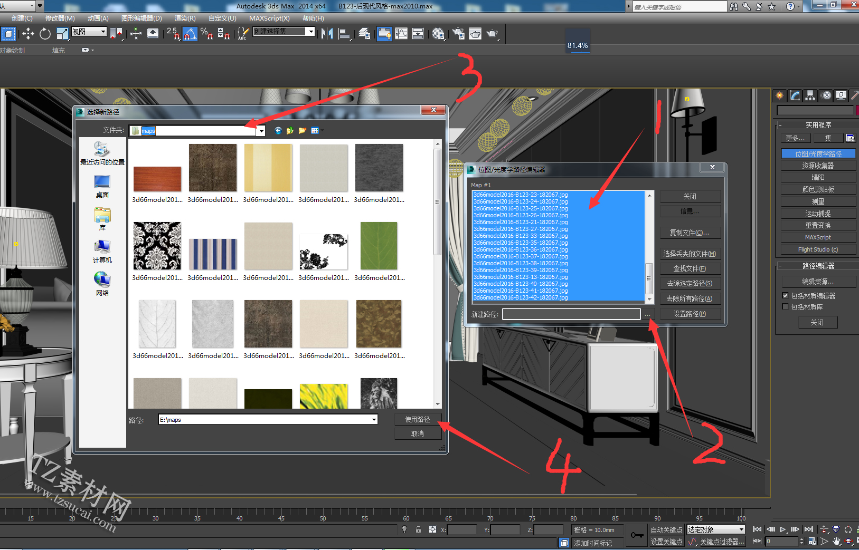Image resolution: width=859 pixels, height=550 pixels.
Task: Expand the folder dropdown showing maps
Action: pos(261,131)
